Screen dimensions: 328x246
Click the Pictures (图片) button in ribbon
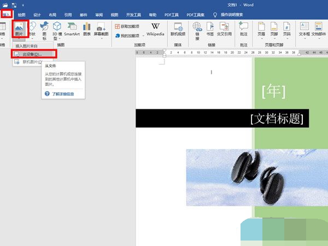click(20, 30)
